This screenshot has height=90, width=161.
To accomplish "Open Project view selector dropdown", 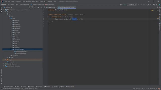I will pyautogui.click(x=8, y=7).
